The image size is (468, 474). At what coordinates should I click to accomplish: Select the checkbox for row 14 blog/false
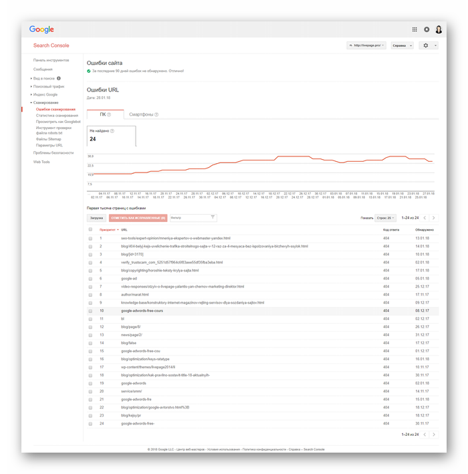click(90, 343)
